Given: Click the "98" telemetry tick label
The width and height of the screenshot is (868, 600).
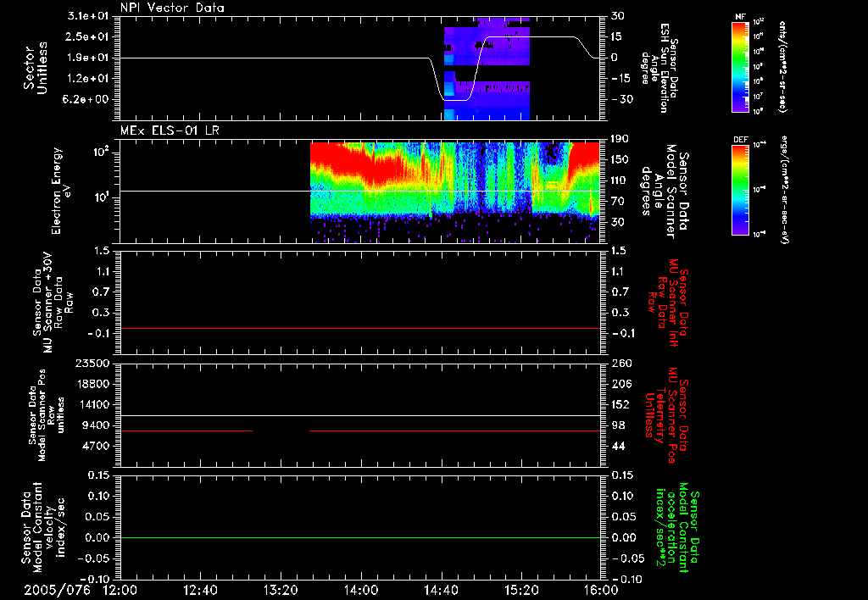Looking at the screenshot, I should point(618,425).
